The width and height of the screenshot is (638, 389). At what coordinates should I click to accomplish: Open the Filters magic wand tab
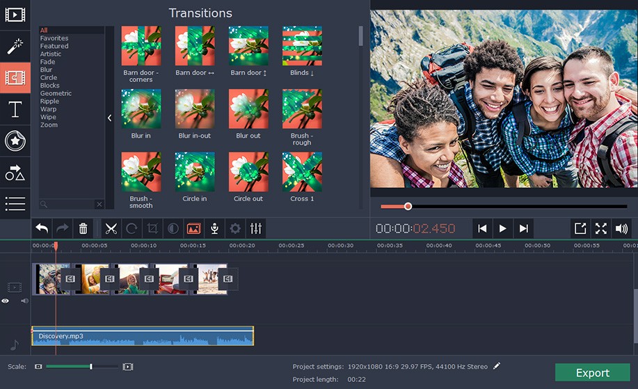coord(15,47)
